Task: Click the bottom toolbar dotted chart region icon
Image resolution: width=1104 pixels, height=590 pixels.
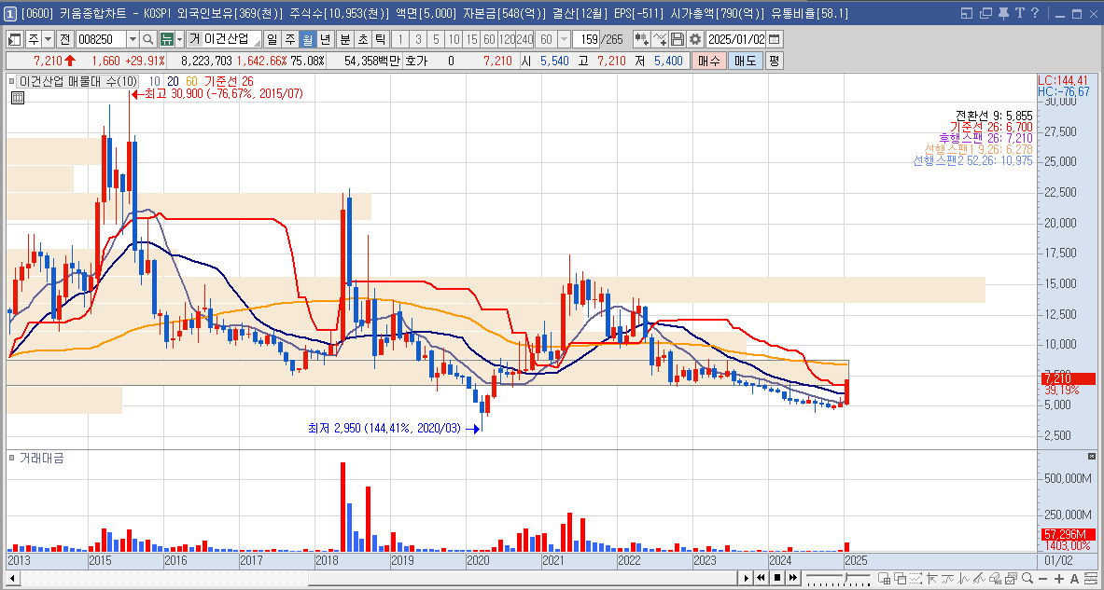Action: click(x=916, y=579)
